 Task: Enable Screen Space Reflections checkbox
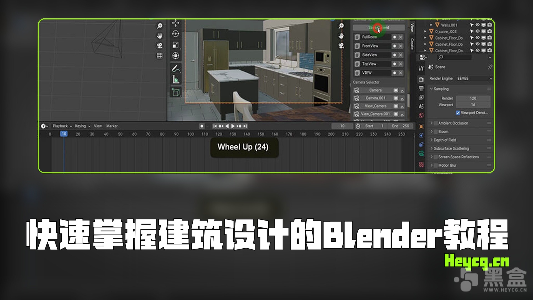[436, 157]
